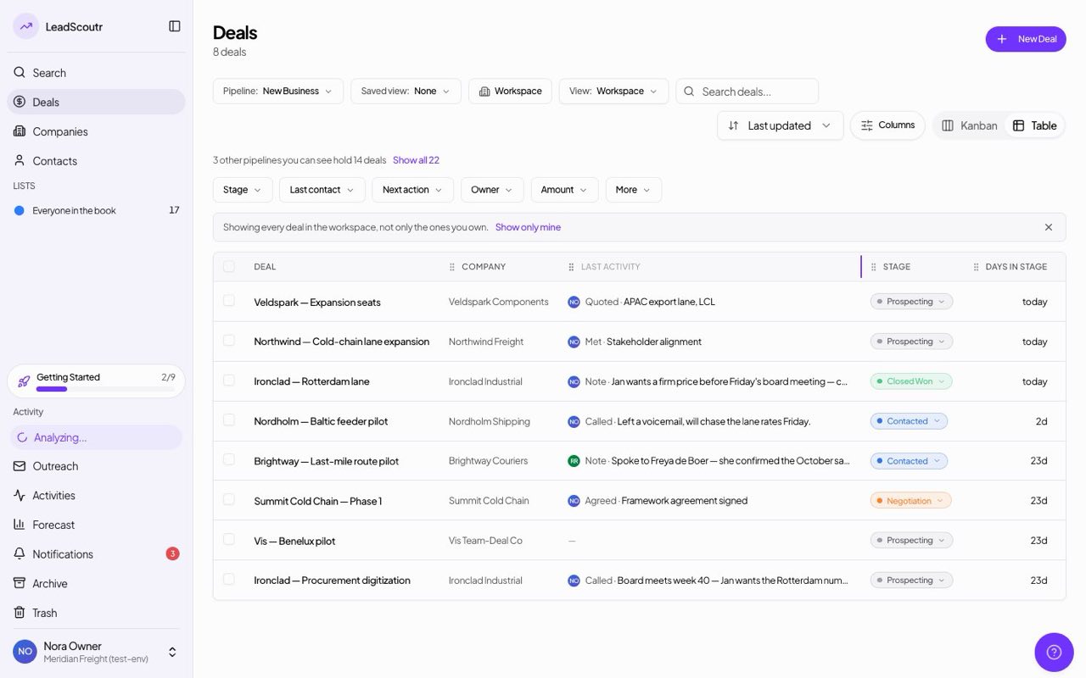Select the Brightway Last-mile route pilot checkbox
Viewport: 1086px width, 678px height.
229,459
